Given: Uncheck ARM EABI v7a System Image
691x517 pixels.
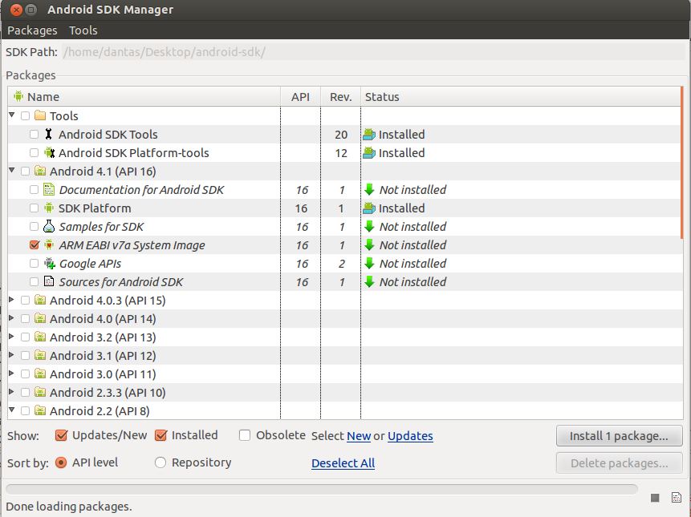Looking at the screenshot, I should click(34, 245).
